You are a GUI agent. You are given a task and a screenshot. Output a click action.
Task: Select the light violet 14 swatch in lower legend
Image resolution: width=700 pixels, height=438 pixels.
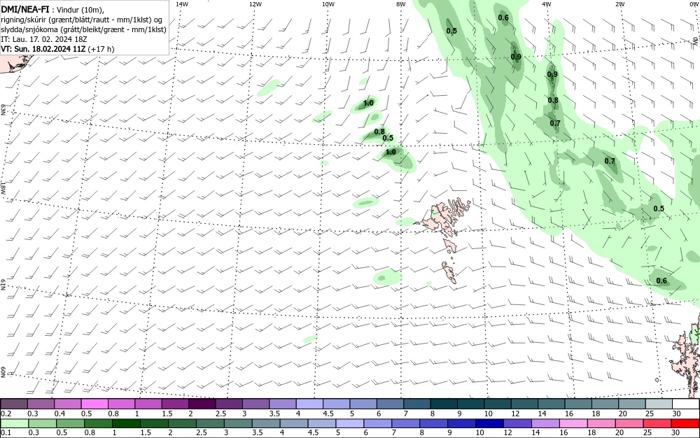point(545,423)
